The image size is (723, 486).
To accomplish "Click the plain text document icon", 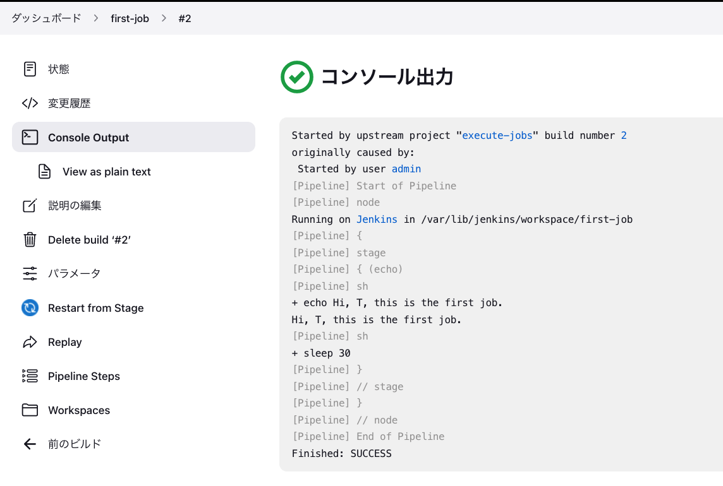I will tap(44, 171).
